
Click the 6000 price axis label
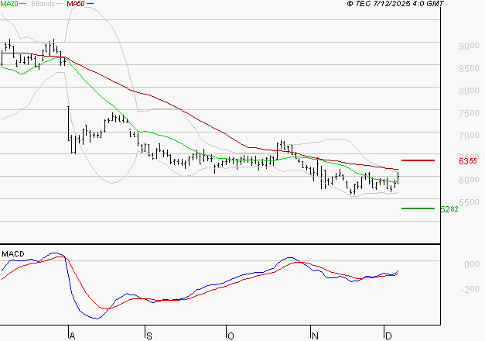click(469, 180)
